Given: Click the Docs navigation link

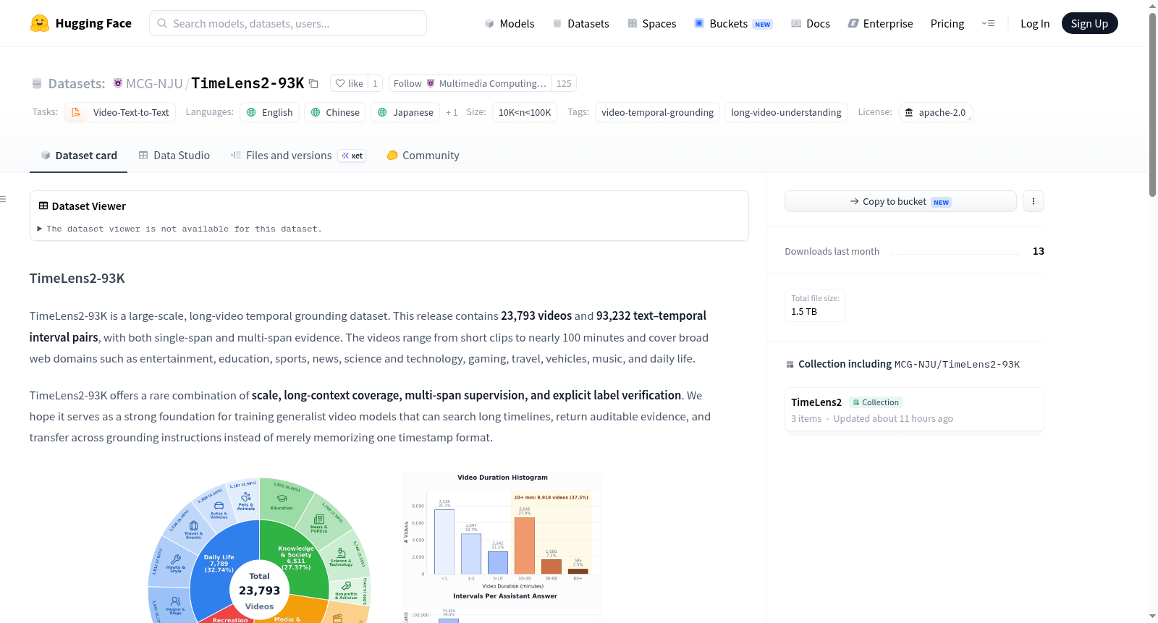Looking at the screenshot, I should pyautogui.click(x=811, y=23).
